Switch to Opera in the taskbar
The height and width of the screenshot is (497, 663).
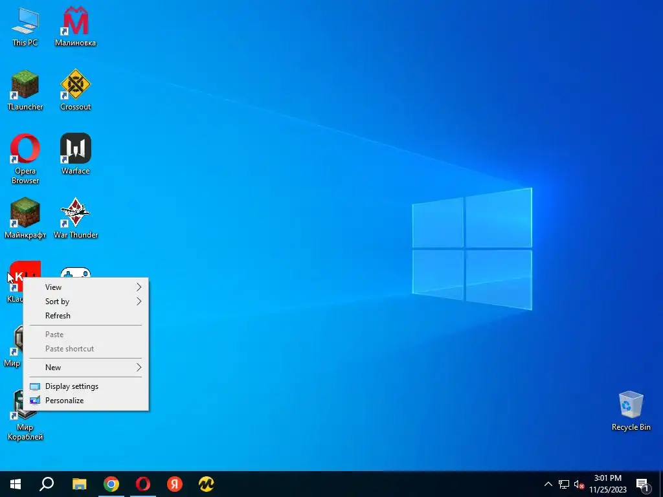pos(143,484)
